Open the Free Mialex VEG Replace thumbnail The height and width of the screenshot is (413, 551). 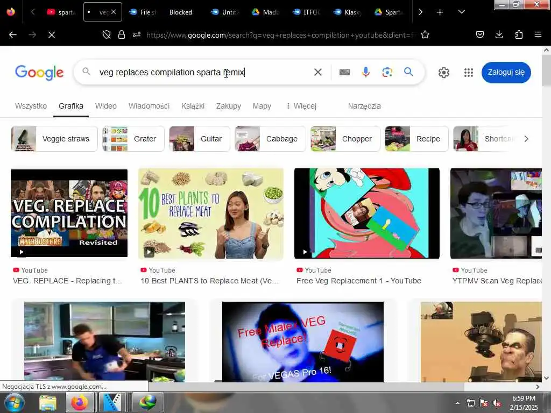coord(303,341)
